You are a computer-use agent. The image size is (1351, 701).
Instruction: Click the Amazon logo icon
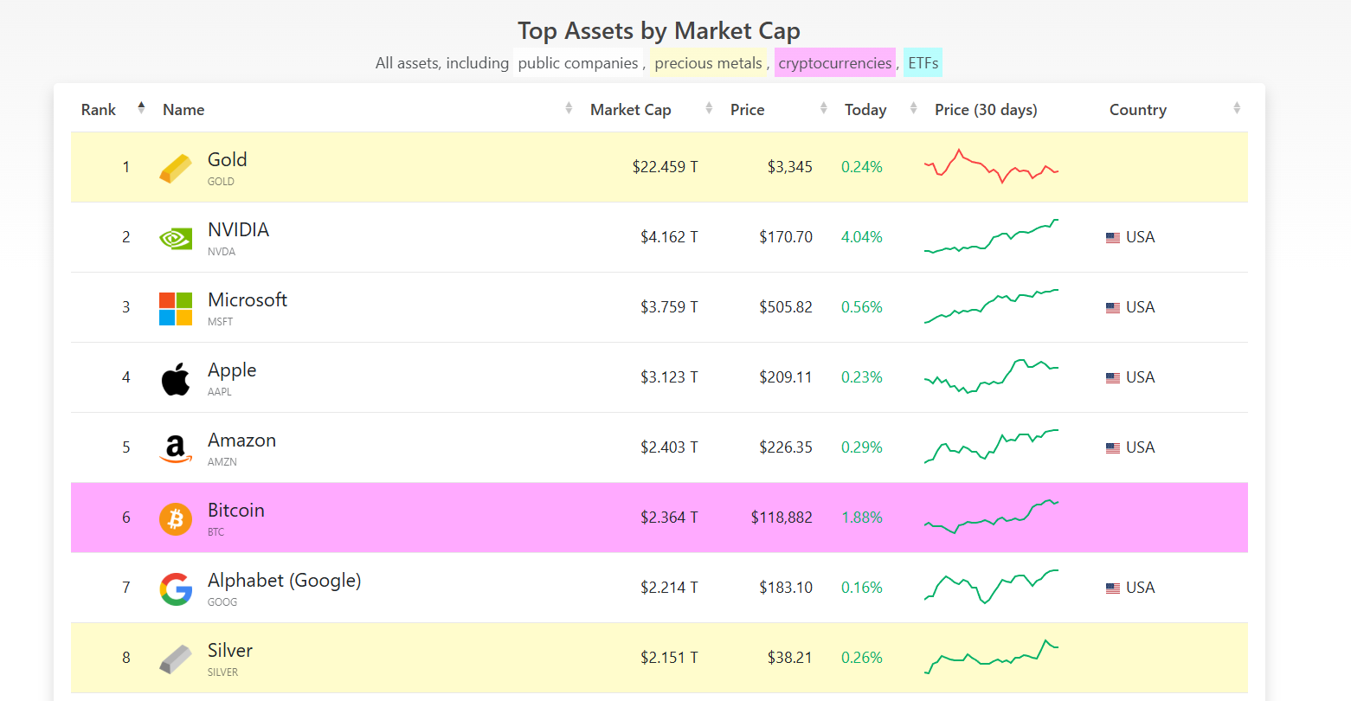176,448
